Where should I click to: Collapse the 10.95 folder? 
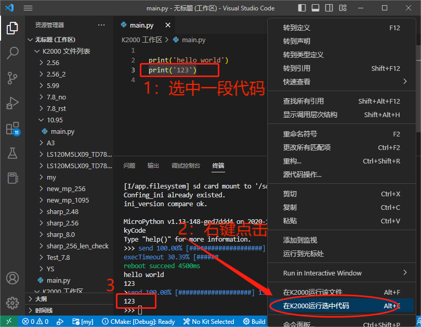tap(70, 120)
